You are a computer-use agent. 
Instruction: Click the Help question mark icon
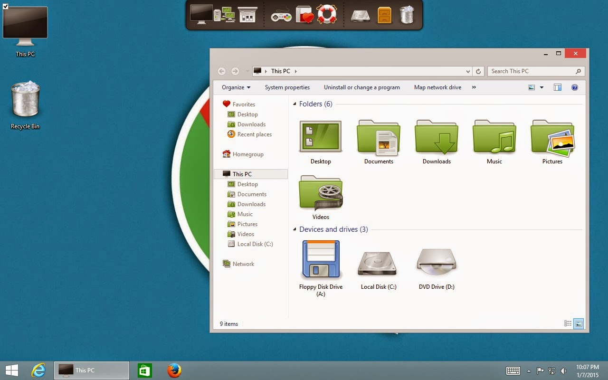[574, 87]
